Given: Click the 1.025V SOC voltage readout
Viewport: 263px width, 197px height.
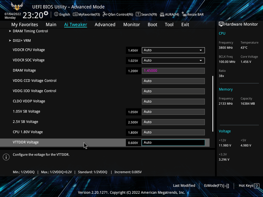Looking at the screenshot, I should pos(133,61).
